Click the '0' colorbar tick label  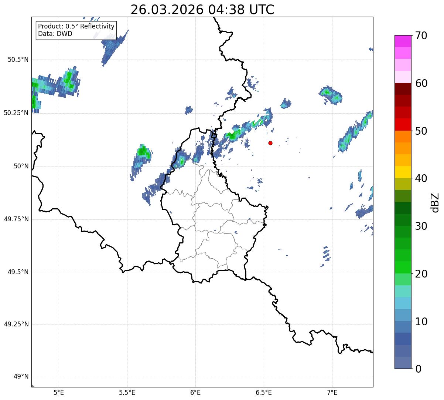click(418, 369)
